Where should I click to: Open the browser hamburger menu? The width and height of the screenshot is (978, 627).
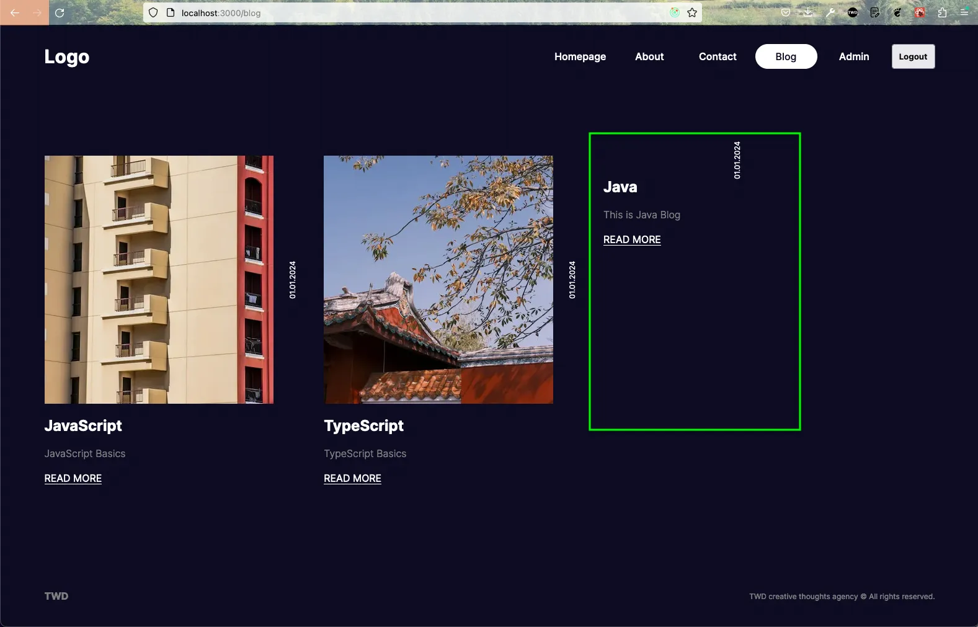(964, 12)
